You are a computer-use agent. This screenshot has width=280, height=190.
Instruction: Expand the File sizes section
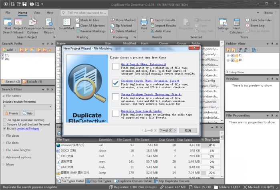pyautogui.click(x=3, y=143)
